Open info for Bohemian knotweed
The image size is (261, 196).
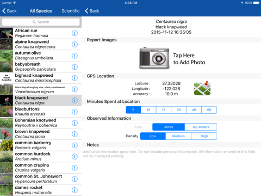coord(74,123)
